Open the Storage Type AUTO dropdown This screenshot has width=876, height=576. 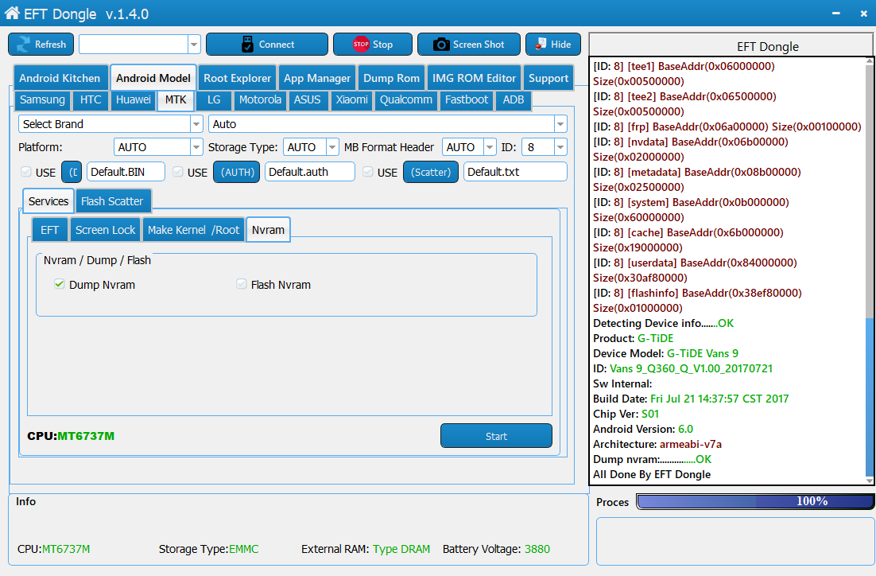[x=332, y=147]
